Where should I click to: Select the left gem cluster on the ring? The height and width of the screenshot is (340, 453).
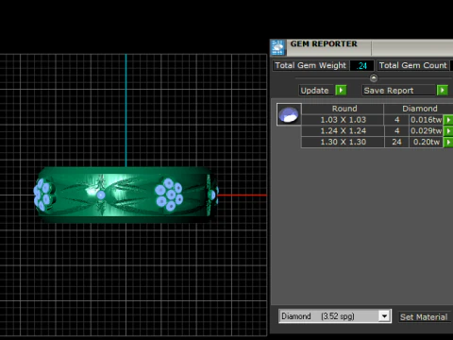43,195
